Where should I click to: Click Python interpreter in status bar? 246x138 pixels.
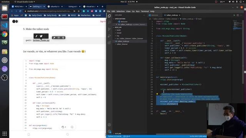115,136
